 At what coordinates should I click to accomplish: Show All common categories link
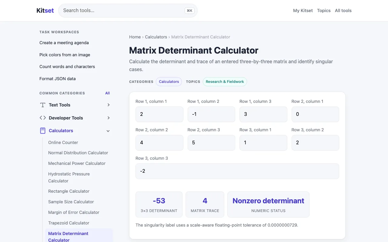108,93
